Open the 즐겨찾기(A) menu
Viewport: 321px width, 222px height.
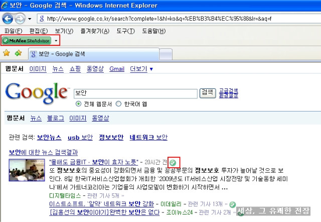(x=95, y=31)
